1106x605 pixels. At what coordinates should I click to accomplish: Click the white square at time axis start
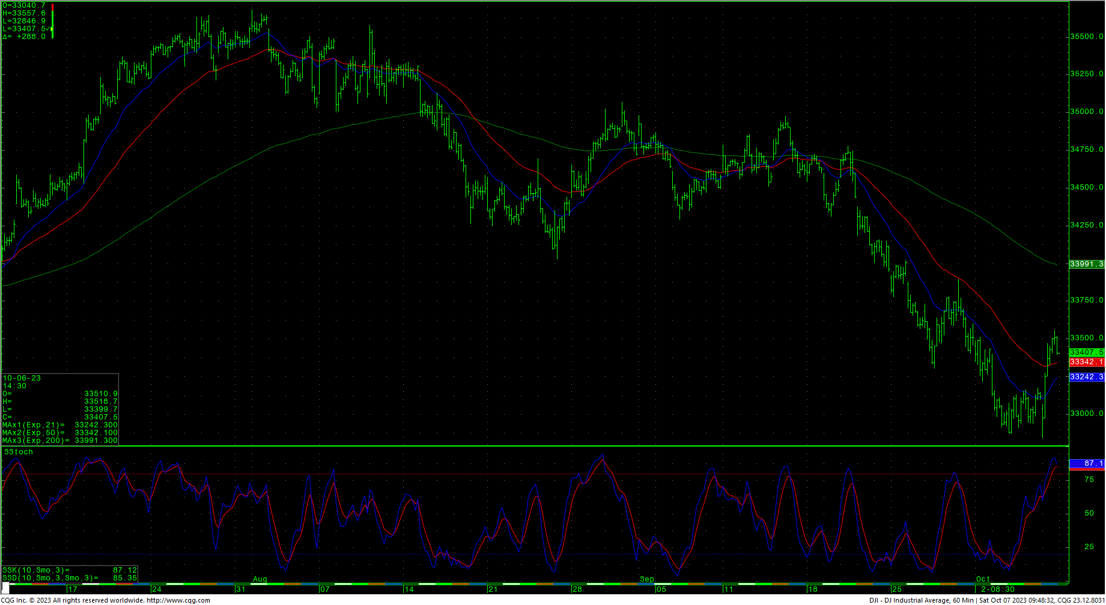coord(5,589)
